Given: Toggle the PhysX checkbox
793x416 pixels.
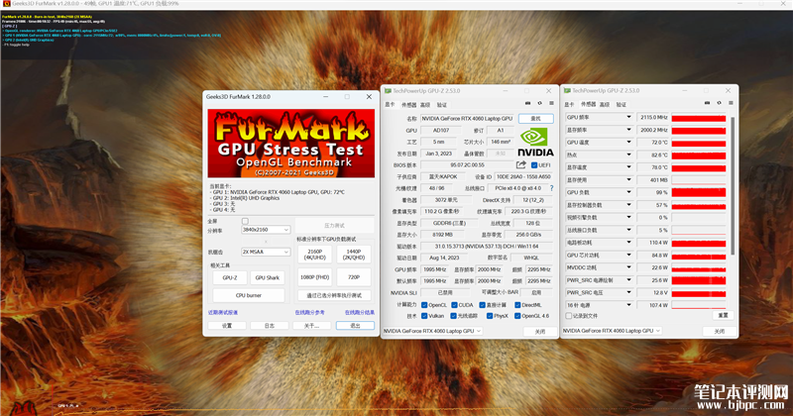Looking at the screenshot, I should [490, 316].
